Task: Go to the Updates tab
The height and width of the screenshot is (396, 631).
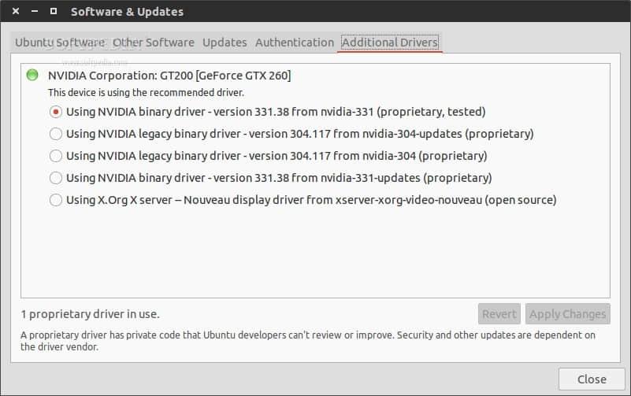Action: (x=225, y=43)
